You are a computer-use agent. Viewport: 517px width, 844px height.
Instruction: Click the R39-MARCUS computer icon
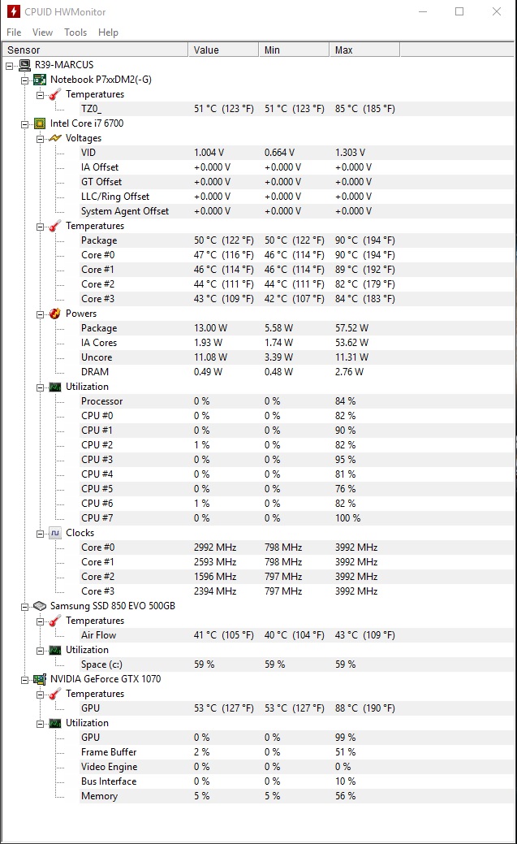[24, 65]
